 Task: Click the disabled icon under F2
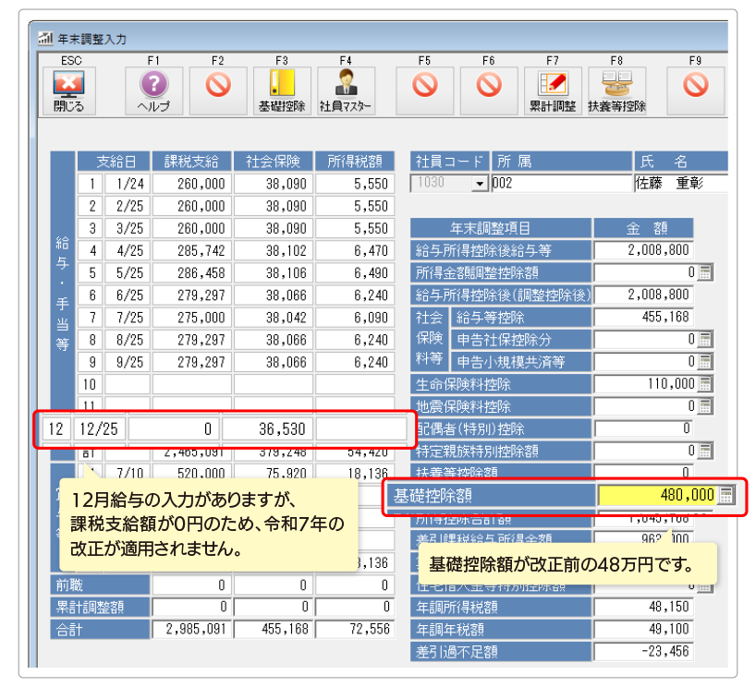217,85
